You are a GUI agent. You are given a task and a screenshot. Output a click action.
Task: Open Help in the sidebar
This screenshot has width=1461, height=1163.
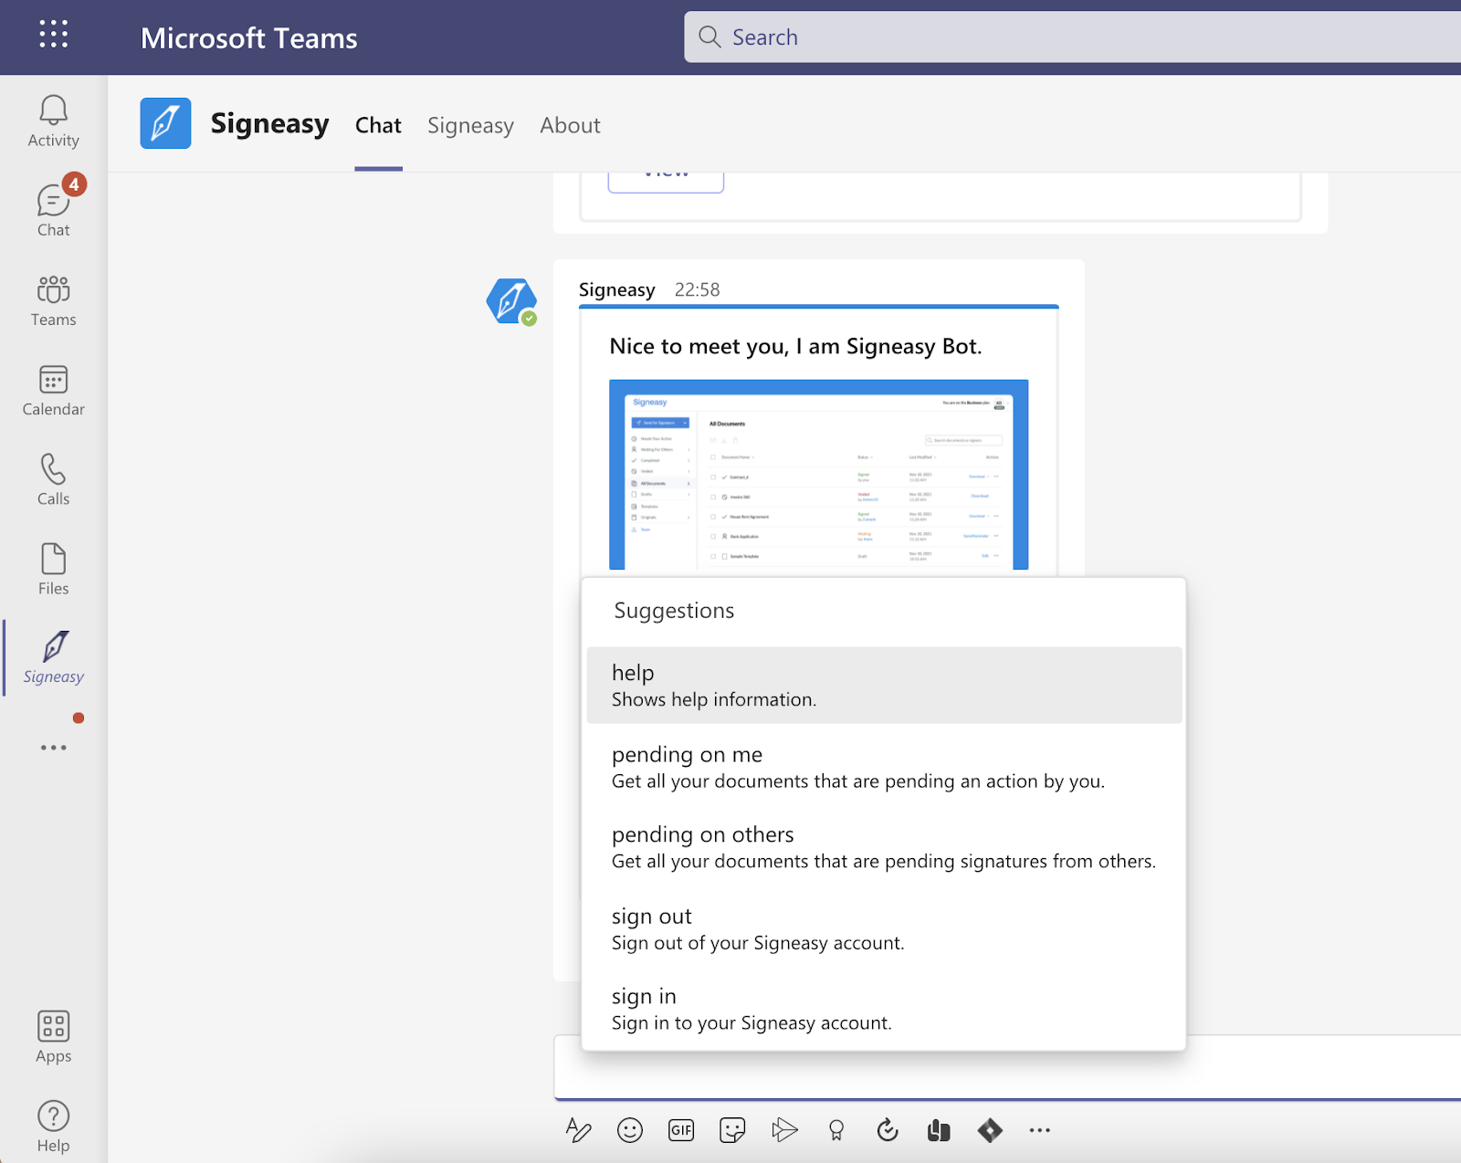tap(53, 1126)
